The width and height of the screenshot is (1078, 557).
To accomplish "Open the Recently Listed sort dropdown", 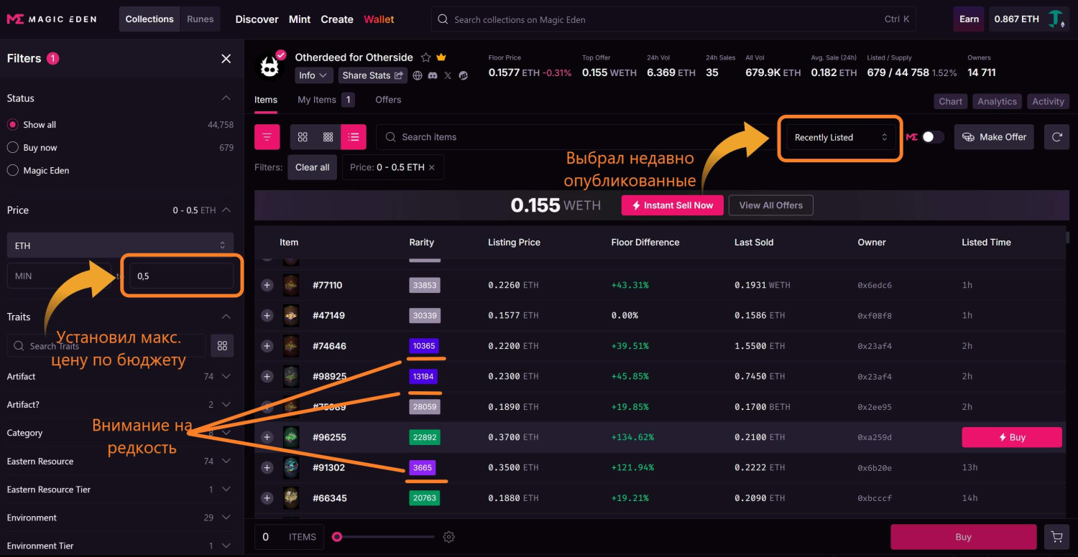I will [841, 138].
